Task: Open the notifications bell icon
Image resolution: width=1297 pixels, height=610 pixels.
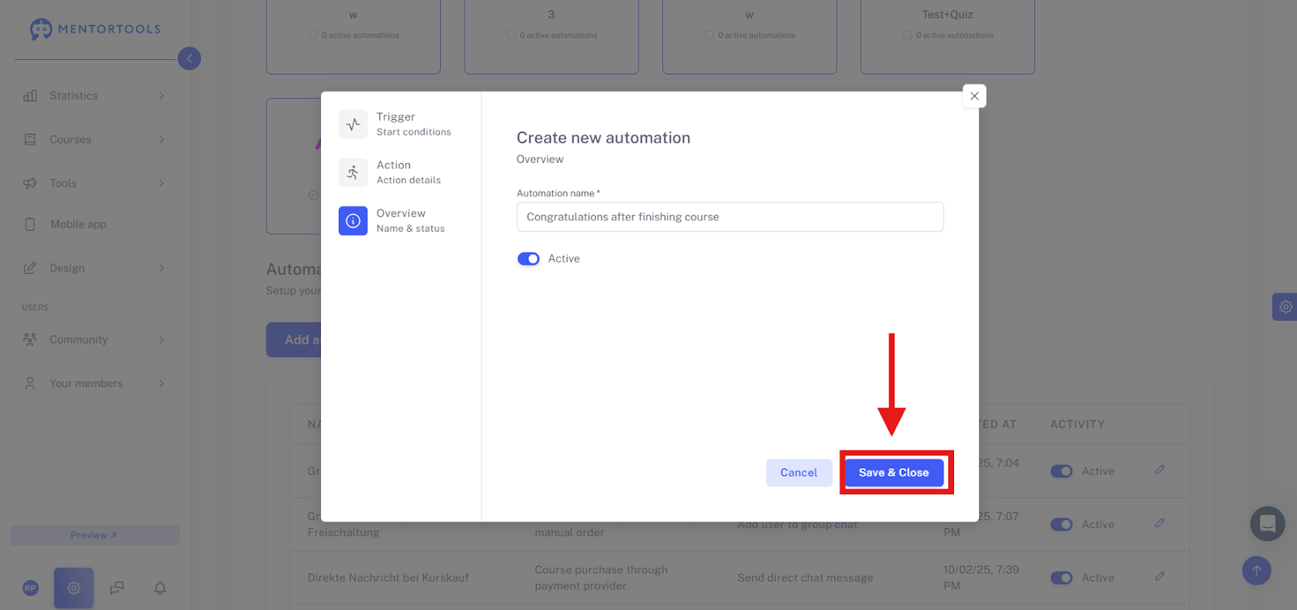Action: [160, 588]
